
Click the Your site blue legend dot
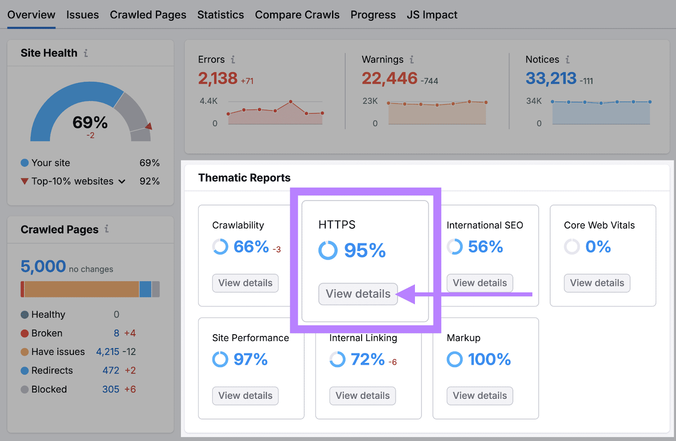(x=25, y=163)
